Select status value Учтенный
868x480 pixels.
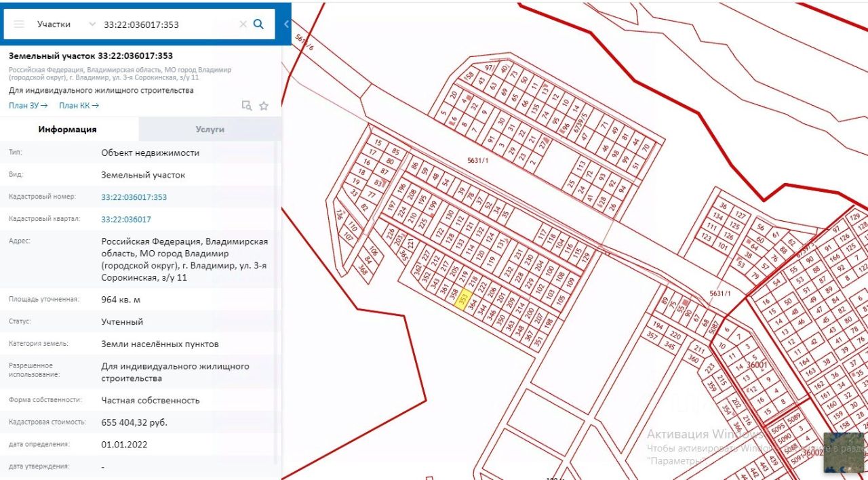(x=122, y=321)
